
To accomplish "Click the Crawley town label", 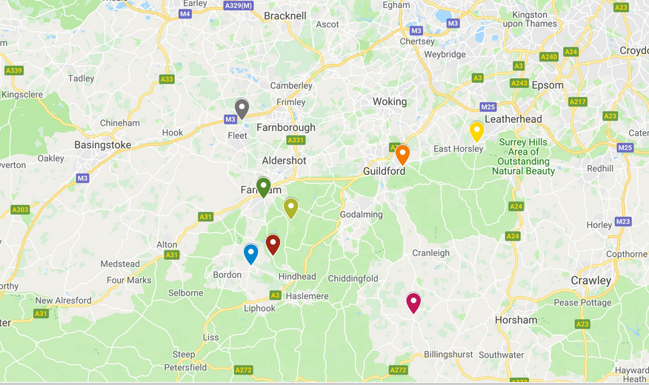I will click(590, 281).
